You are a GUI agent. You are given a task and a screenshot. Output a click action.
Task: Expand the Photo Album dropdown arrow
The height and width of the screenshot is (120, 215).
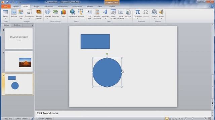pos(42,19)
